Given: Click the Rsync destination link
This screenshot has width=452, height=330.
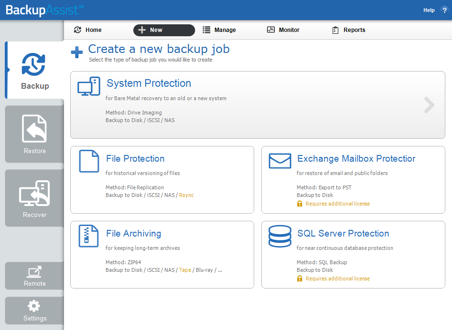Looking at the screenshot, I should [x=186, y=195].
